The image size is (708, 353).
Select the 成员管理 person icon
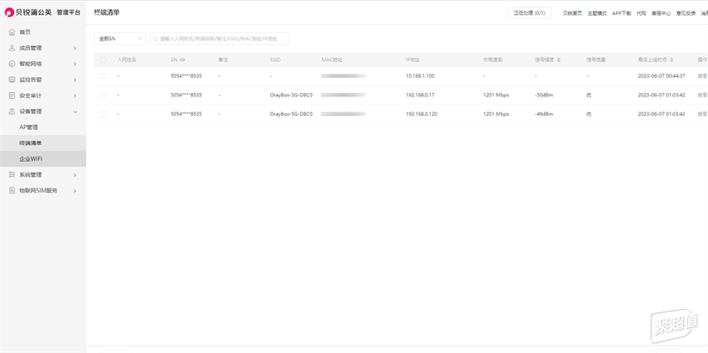(x=12, y=48)
